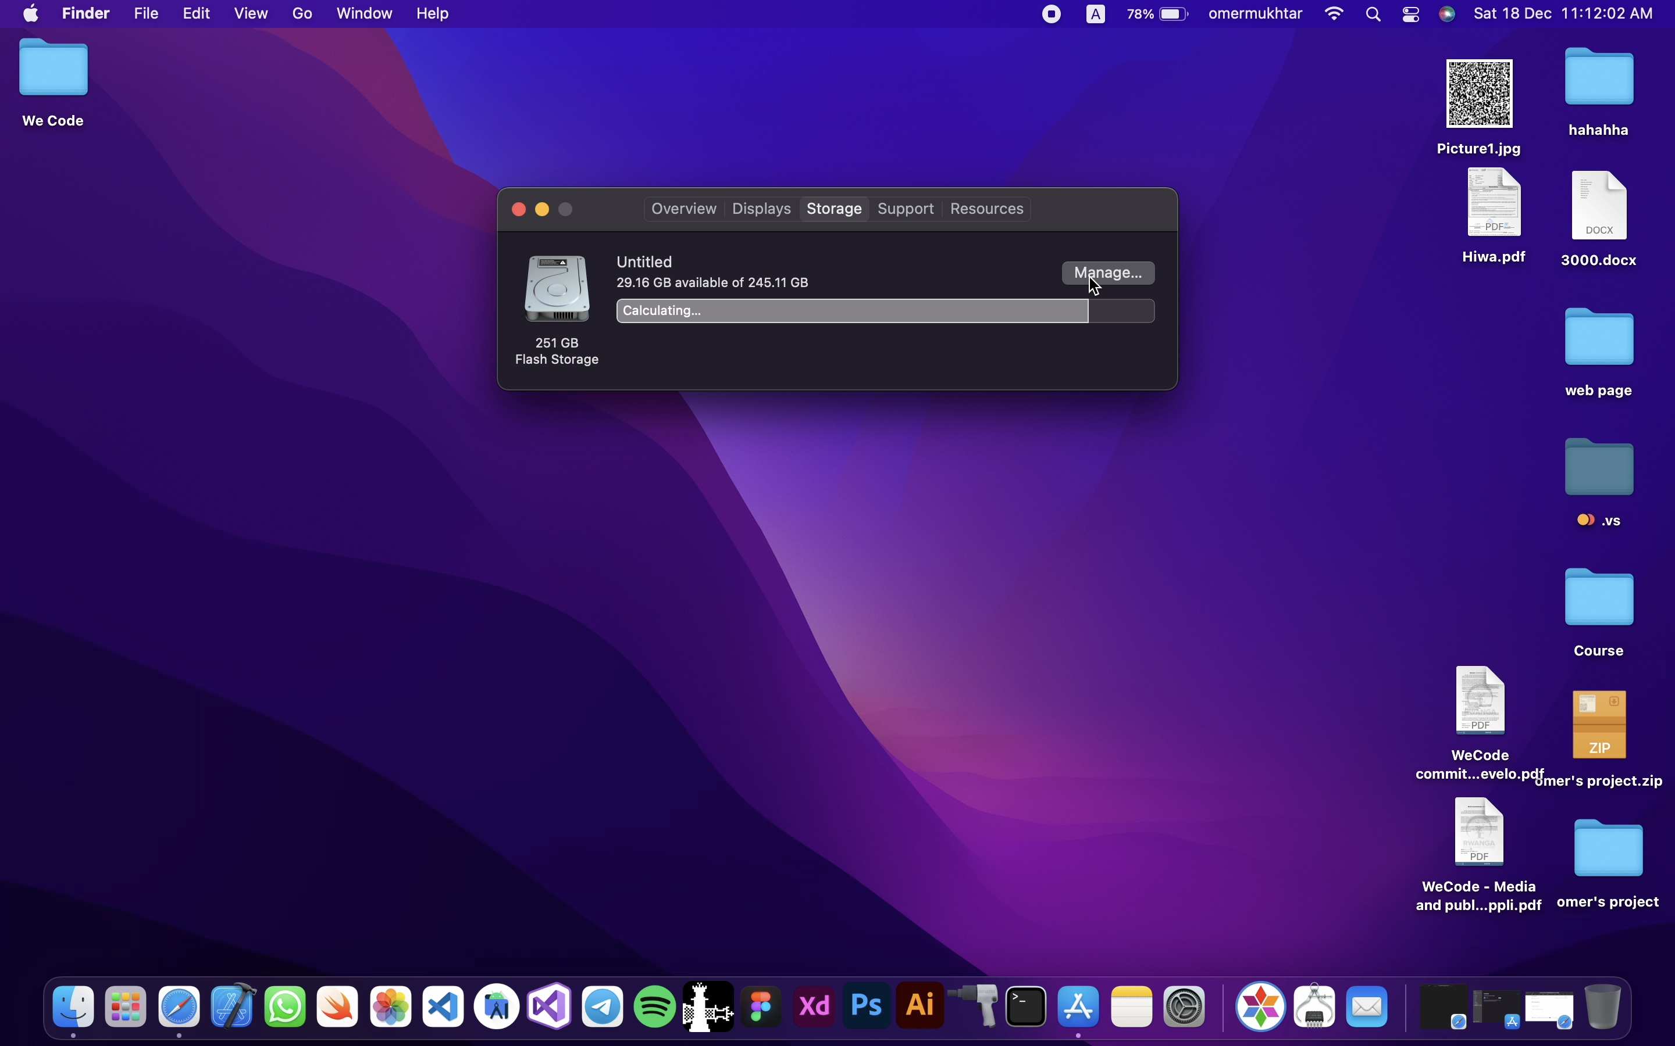Click the omermukhtar user menu
This screenshot has width=1675, height=1046.
[x=1256, y=14]
